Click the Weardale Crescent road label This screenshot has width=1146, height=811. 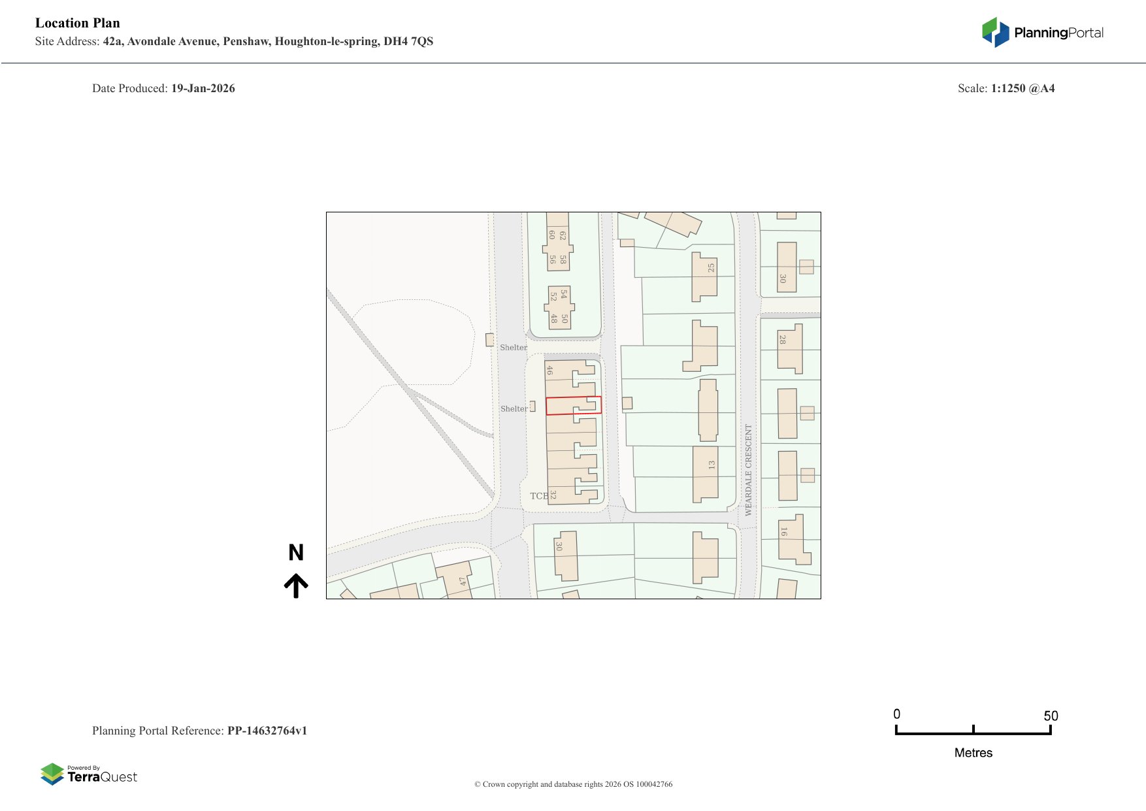tap(748, 470)
